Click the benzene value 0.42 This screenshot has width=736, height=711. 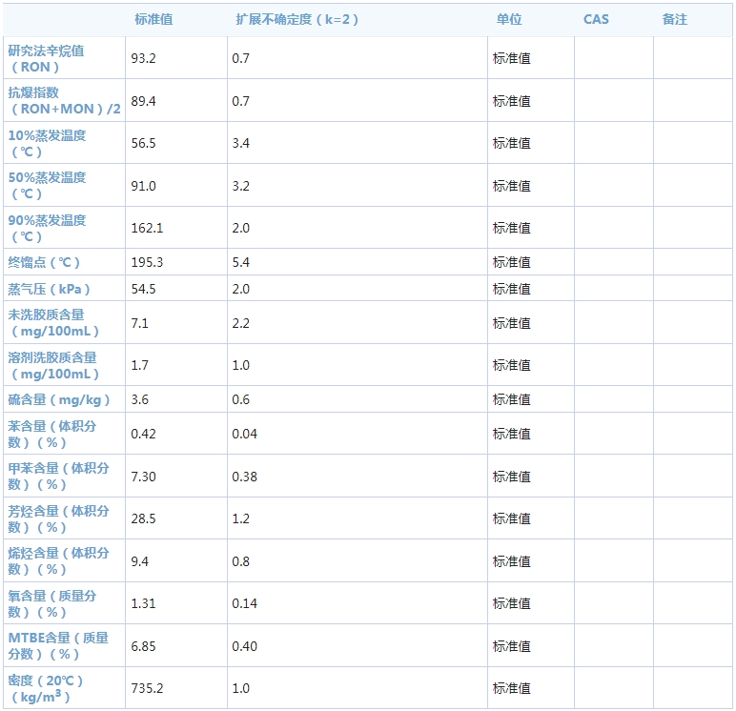(x=143, y=434)
